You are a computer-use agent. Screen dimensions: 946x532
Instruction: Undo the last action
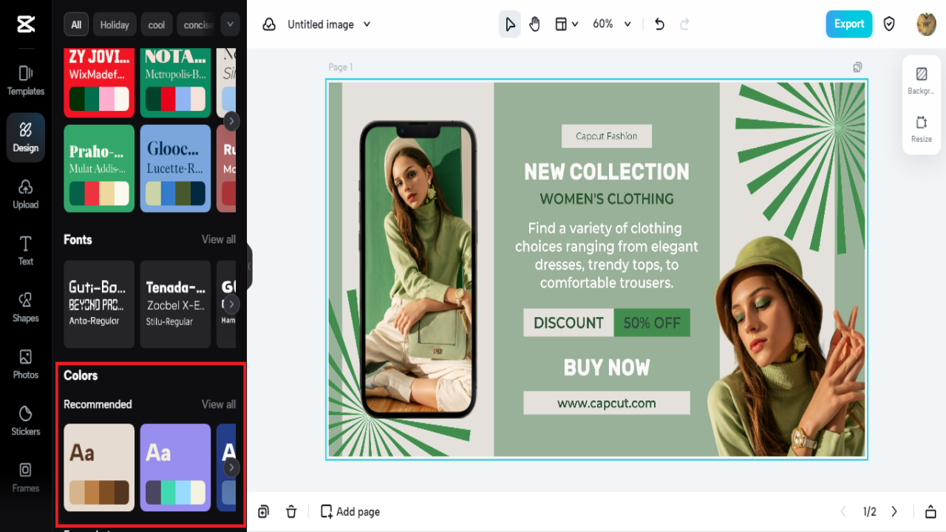point(660,24)
